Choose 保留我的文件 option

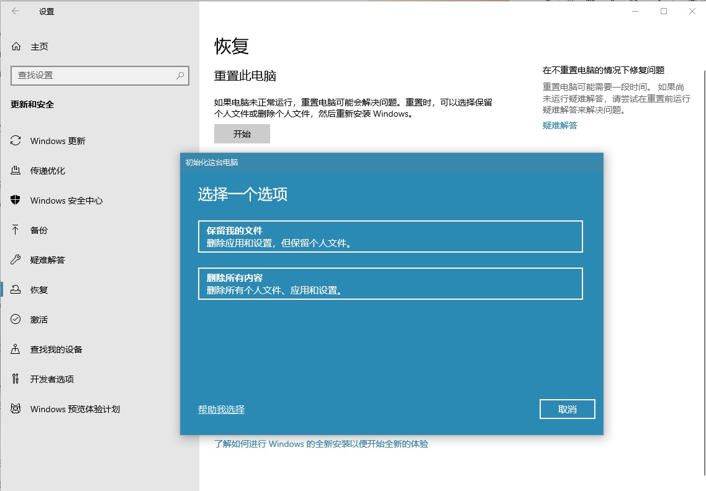(390, 236)
